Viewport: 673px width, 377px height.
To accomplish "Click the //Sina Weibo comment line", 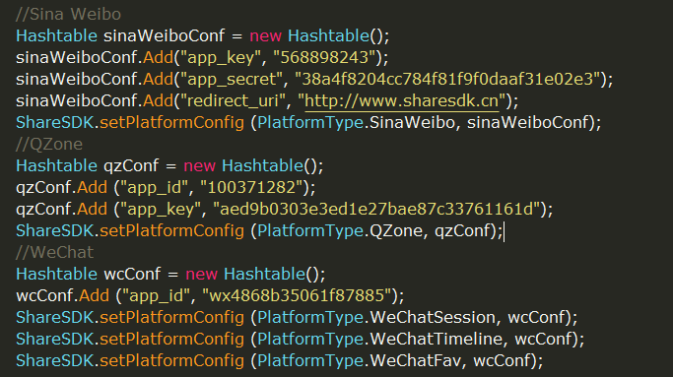I will [x=68, y=15].
